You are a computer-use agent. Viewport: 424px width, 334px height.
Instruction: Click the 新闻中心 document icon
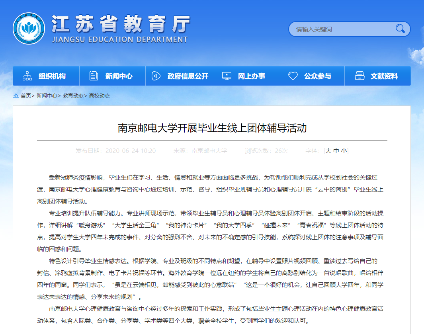[94, 76]
